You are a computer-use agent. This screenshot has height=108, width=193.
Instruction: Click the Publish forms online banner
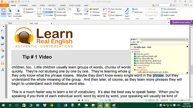click(182, 22)
